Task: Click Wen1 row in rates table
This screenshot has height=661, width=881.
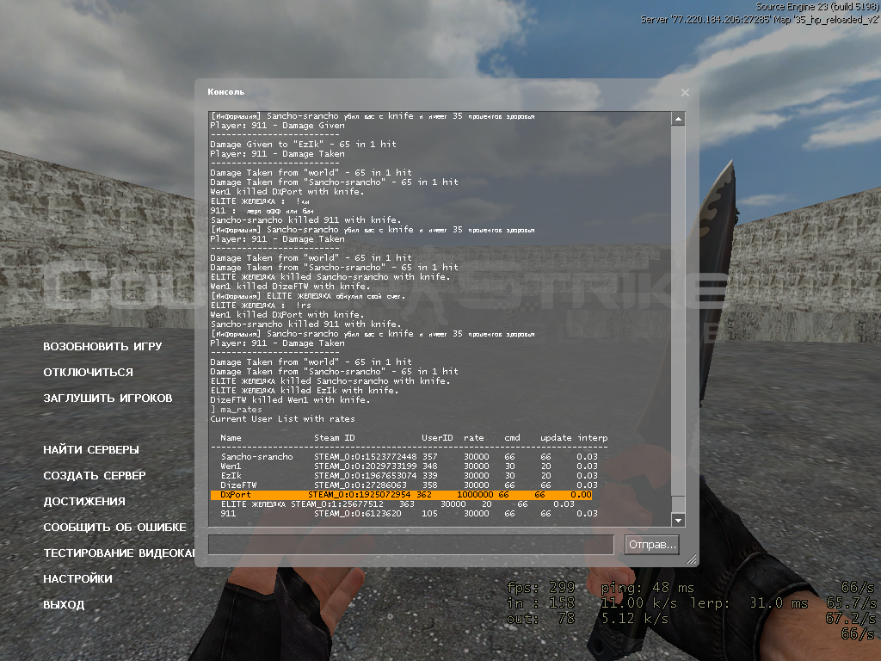Action: [x=409, y=466]
